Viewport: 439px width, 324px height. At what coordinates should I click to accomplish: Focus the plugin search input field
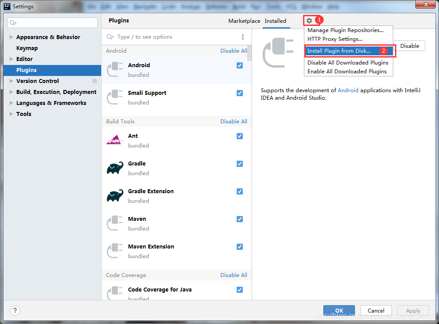pyautogui.click(x=176, y=37)
